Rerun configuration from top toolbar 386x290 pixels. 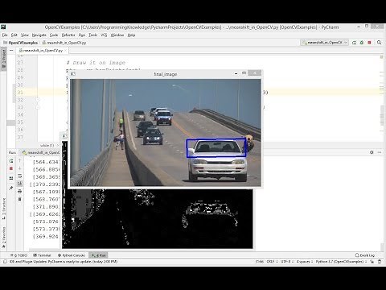[354, 43]
